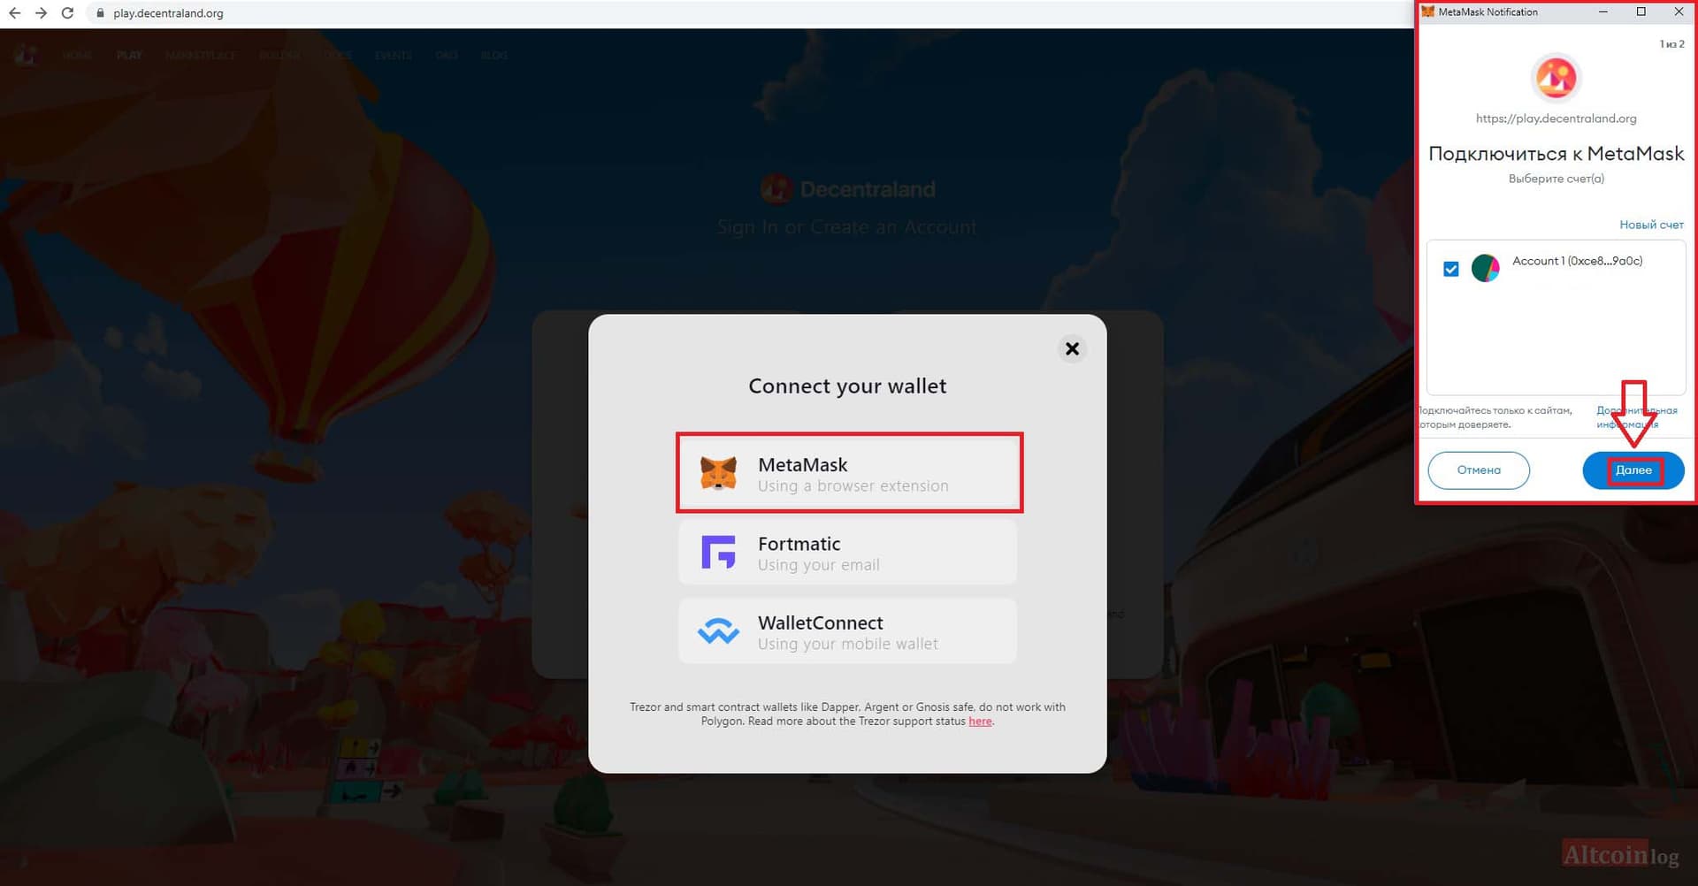1698x886 pixels.
Task: Open the dimmed PLAY nav item
Action: tap(129, 55)
